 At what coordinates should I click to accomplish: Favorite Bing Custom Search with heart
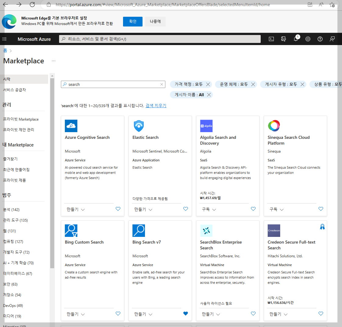118,314
